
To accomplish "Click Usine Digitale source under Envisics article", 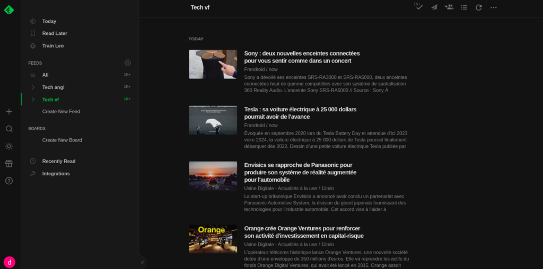I will point(289,189).
